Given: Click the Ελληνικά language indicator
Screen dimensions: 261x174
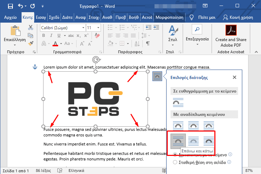Looking at the screenshot, I should (x=77, y=171).
